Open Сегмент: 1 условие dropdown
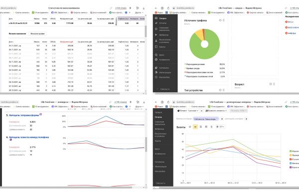Image resolution: width=299 pixels, height=195 pixels. click(188, 111)
